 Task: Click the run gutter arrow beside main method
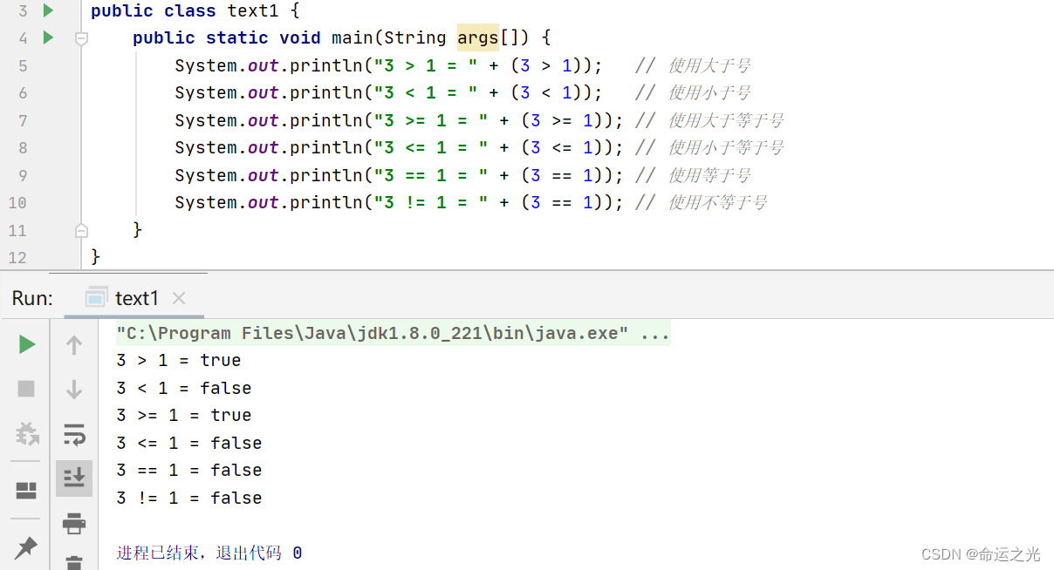48,37
